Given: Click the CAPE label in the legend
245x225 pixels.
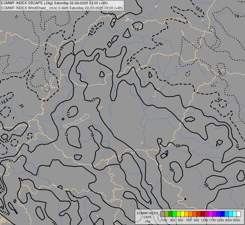Looking at the screenshot, I should 147,217.
